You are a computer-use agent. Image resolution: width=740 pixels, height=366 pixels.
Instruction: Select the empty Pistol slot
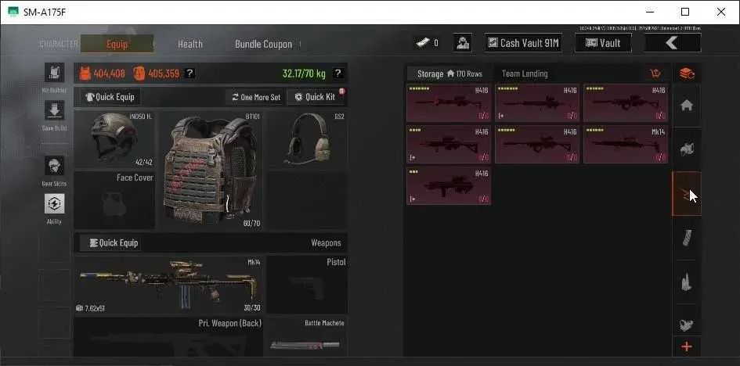pyautogui.click(x=307, y=285)
